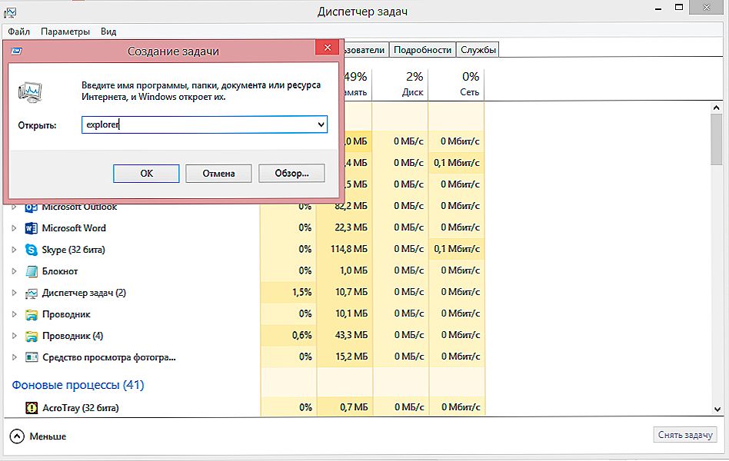Confirm the new task with OK
The height and width of the screenshot is (461, 729).
click(146, 174)
